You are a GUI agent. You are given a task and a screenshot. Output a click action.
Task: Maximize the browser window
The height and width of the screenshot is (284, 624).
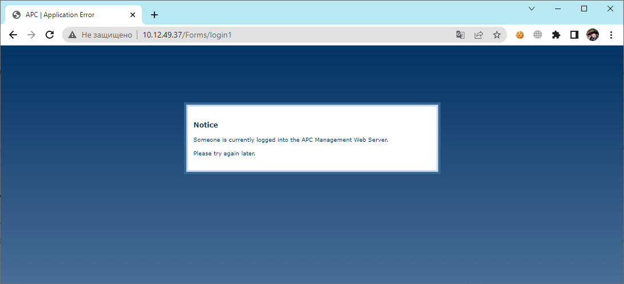click(584, 9)
